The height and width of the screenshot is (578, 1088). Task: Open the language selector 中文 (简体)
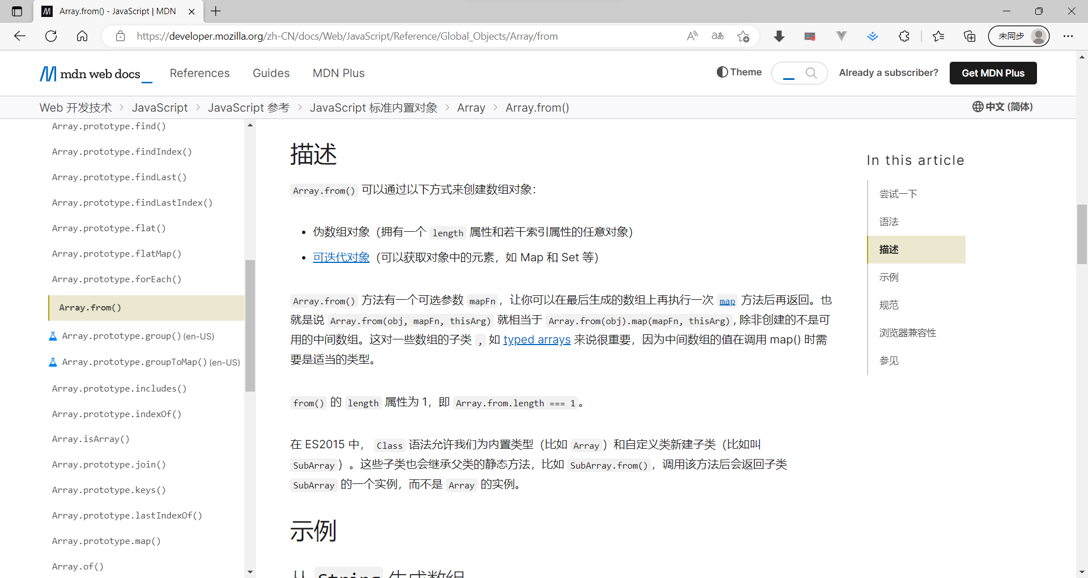coord(1002,107)
